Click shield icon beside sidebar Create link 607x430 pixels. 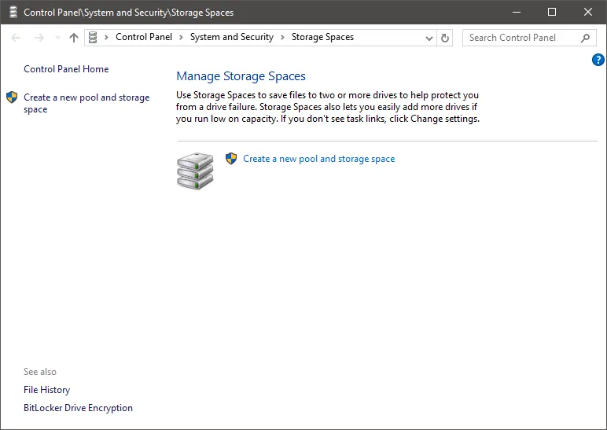[x=12, y=97]
